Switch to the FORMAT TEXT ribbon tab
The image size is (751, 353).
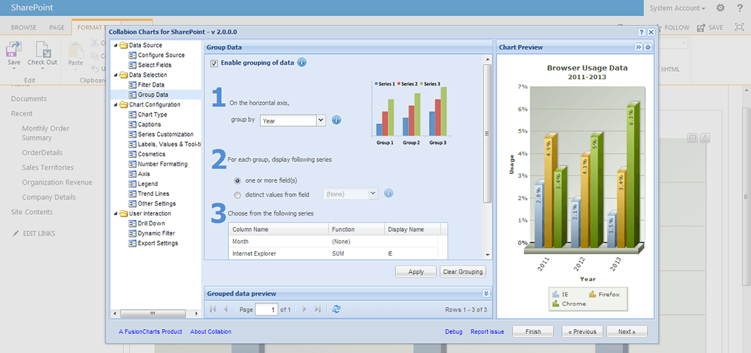point(92,27)
